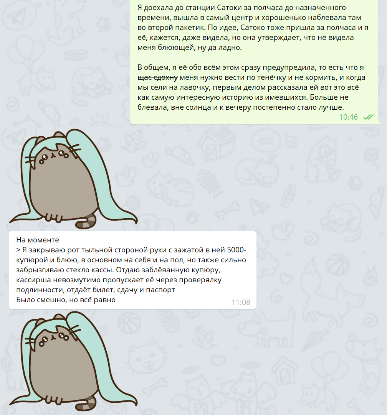
Task: Click the 11:08 message timestamp
Action: [x=241, y=302]
